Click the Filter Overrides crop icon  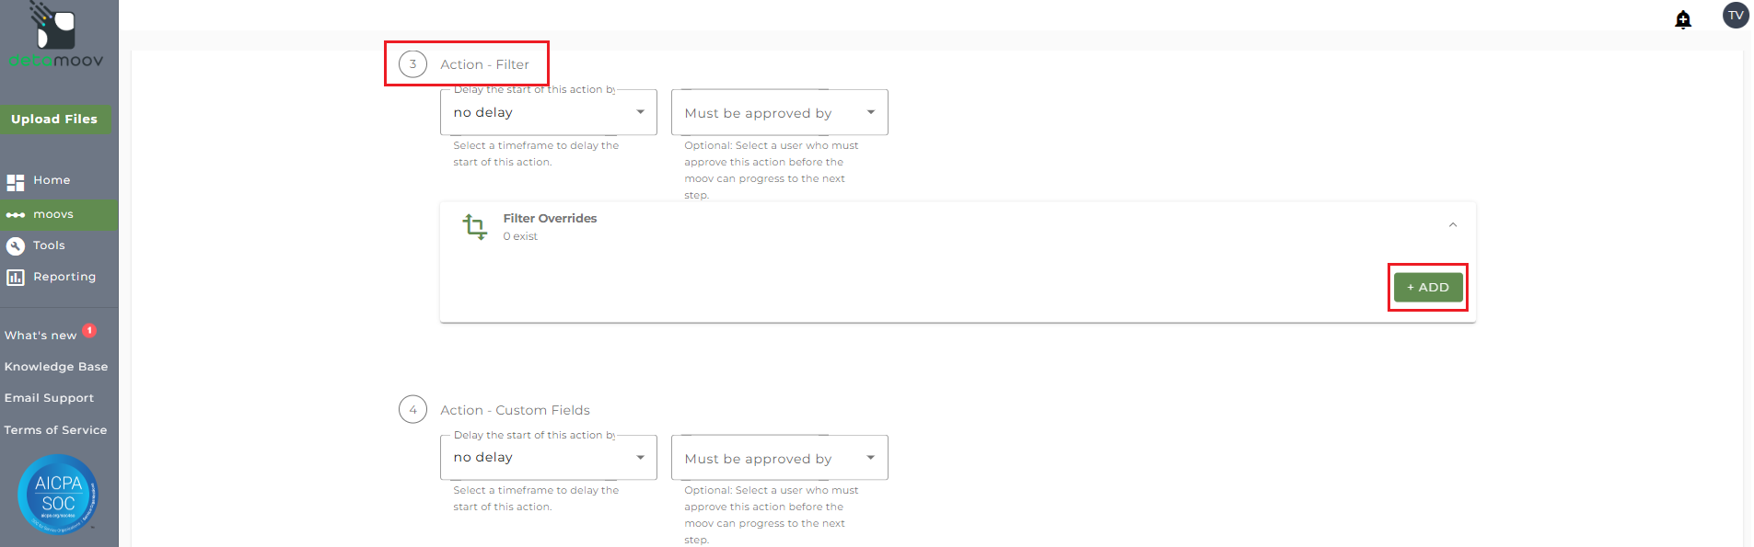tap(475, 226)
